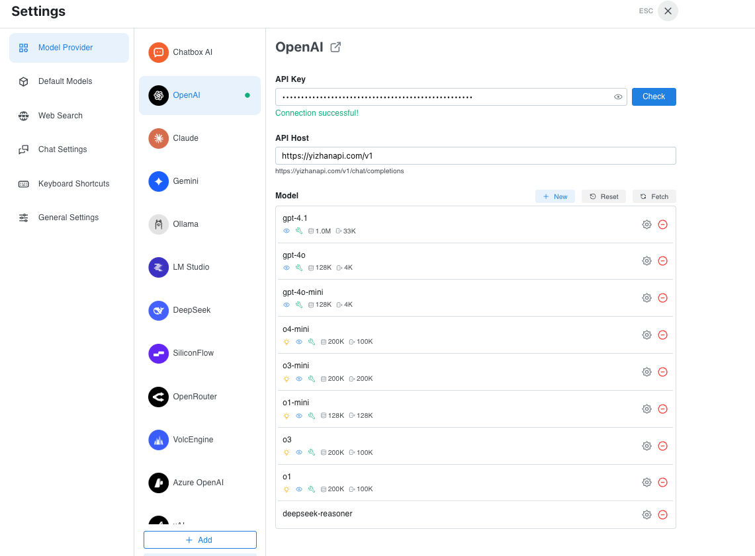Open settings gear for o1
The image size is (755, 556).
[646, 483]
